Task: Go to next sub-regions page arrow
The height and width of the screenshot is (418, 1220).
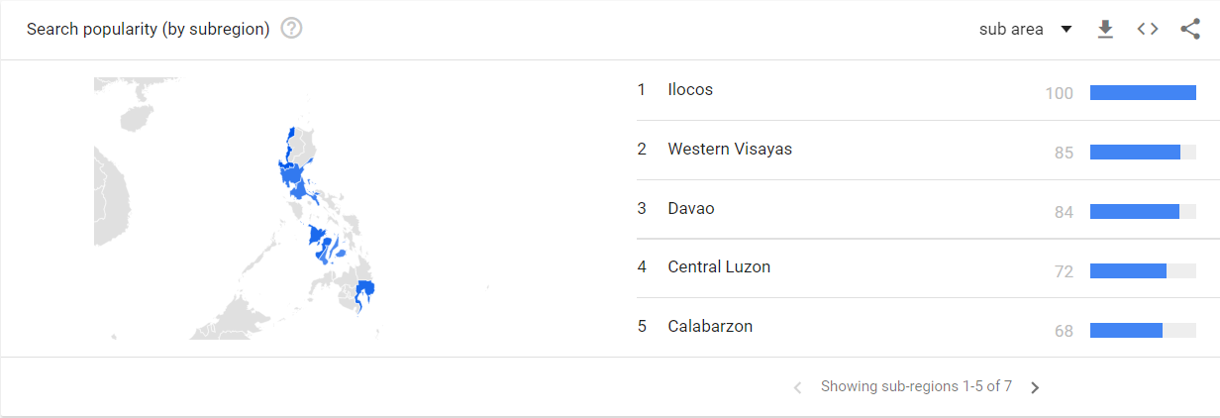Action: (1035, 387)
